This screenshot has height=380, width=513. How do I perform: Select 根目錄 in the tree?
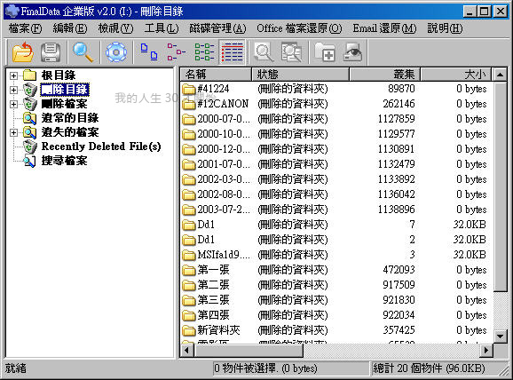click(59, 75)
